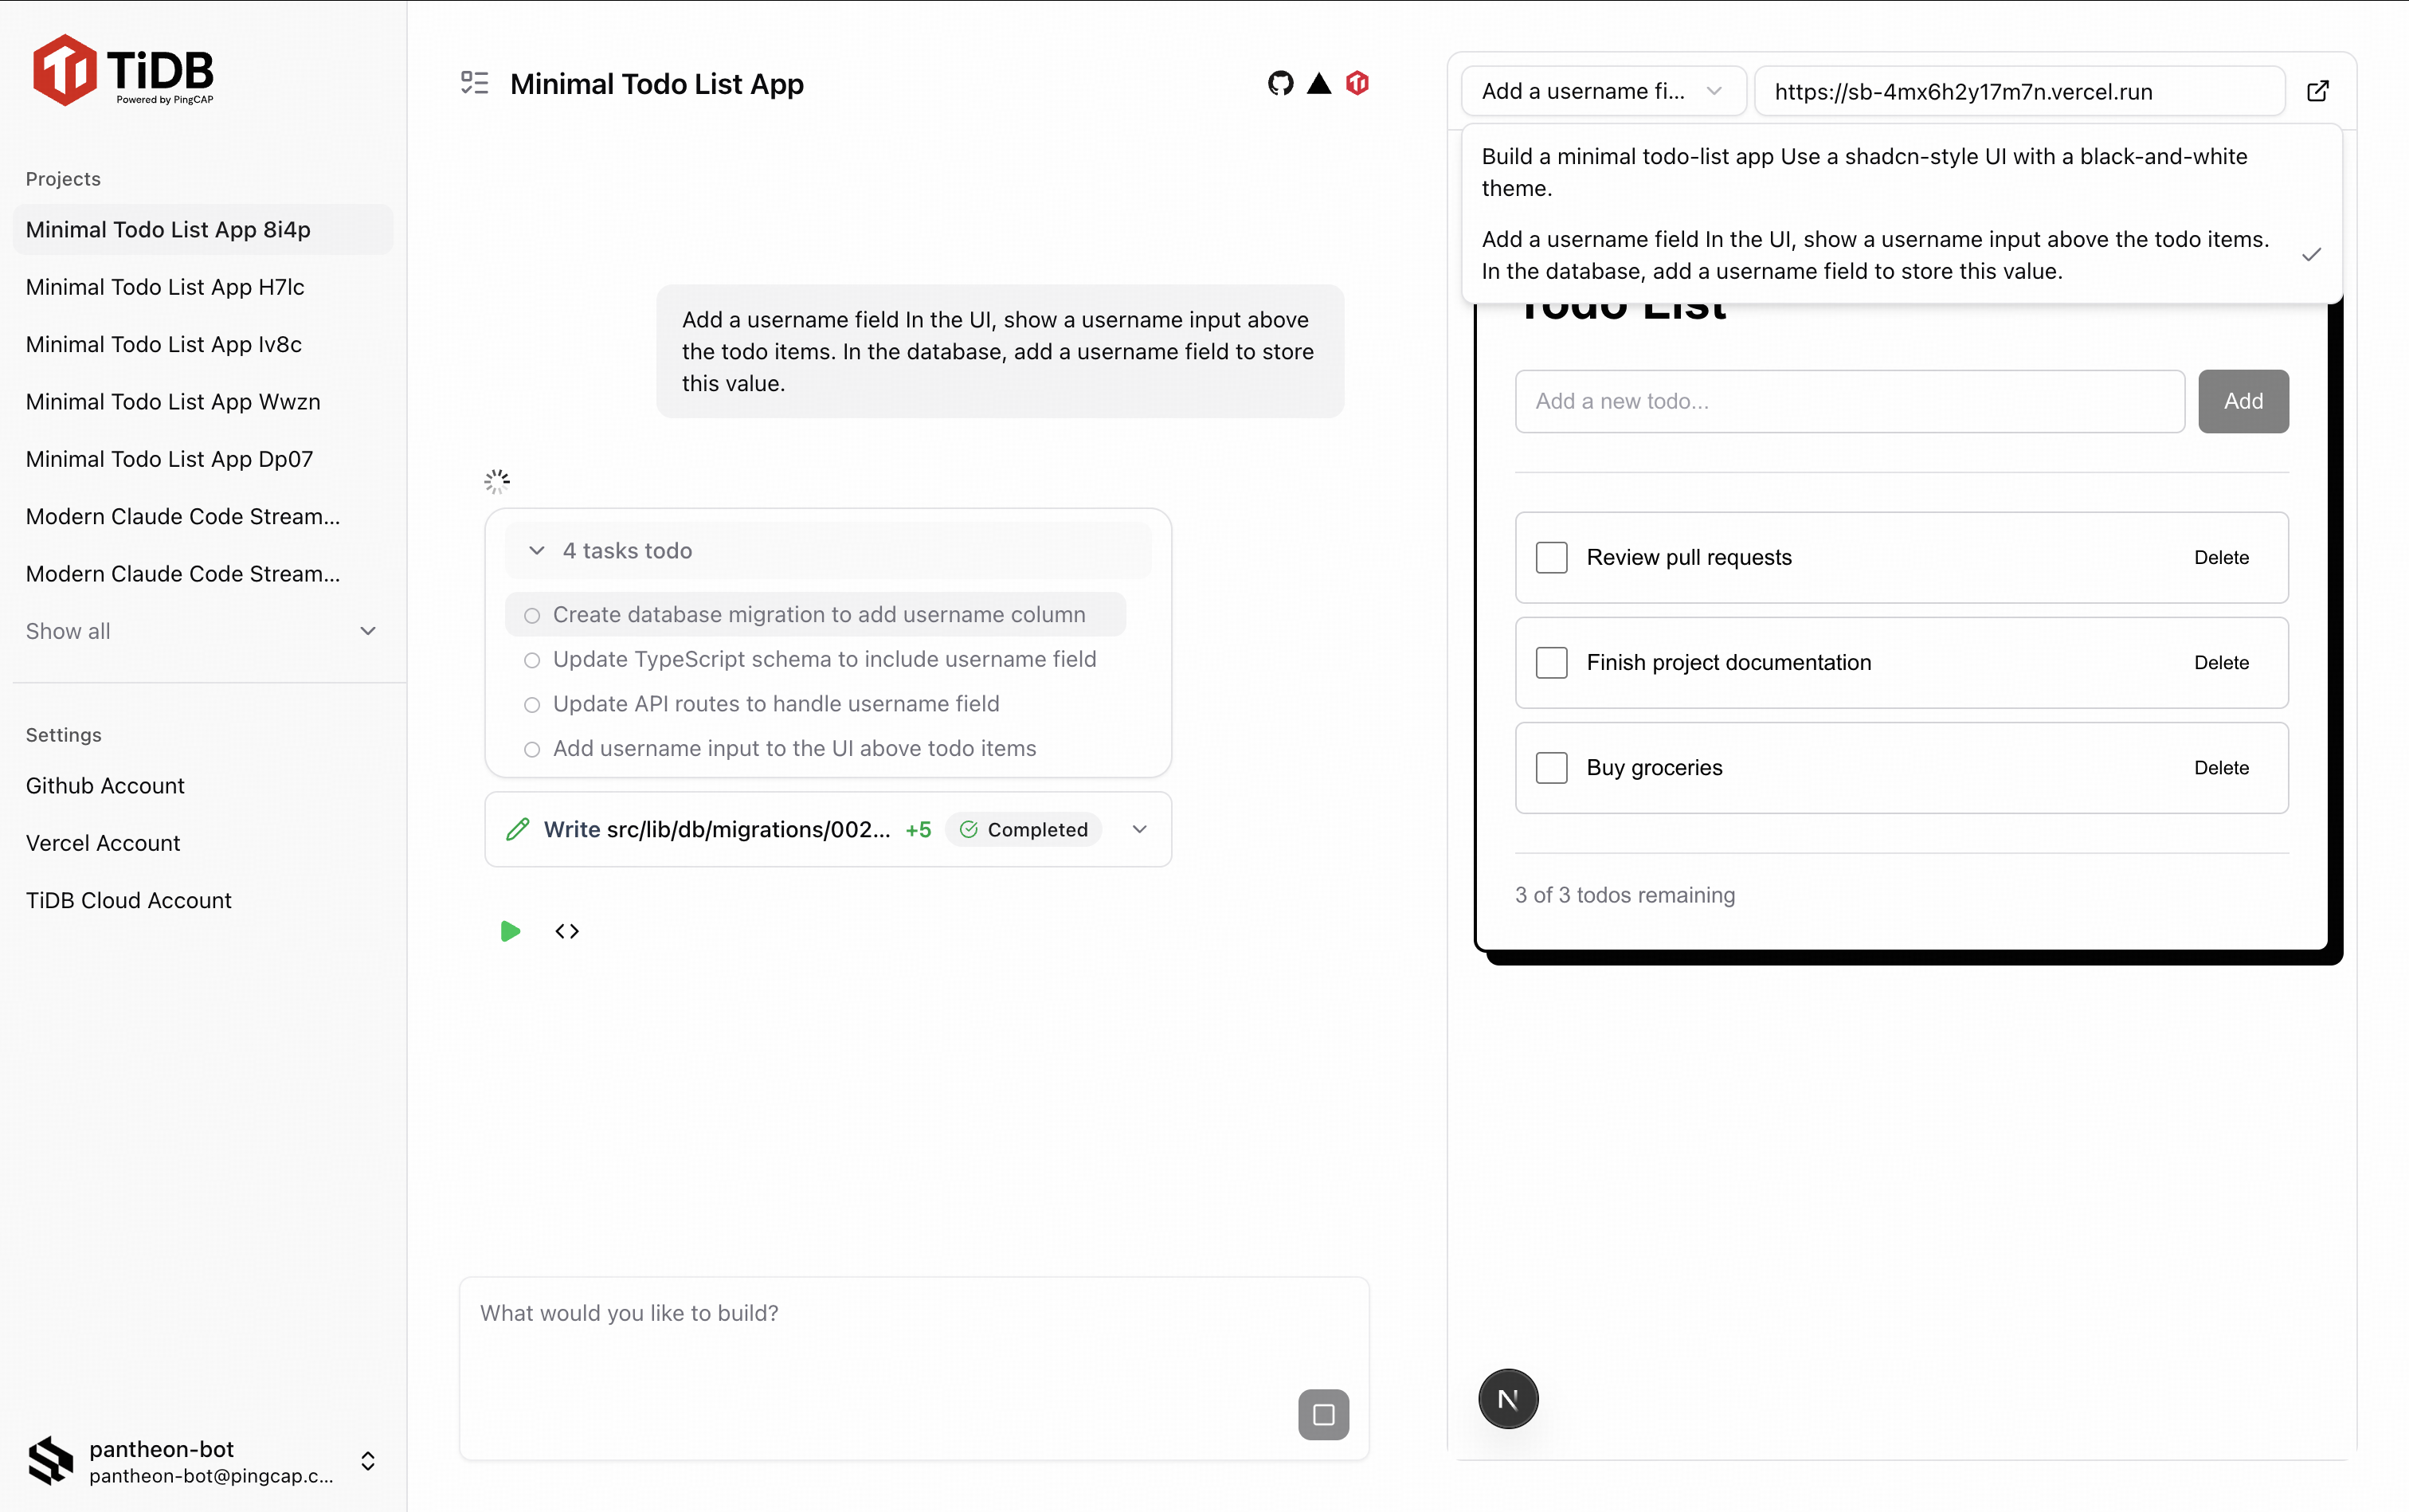Click the Next.js N dev indicator
This screenshot has height=1512, width=2409.
(x=1507, y=1399)
